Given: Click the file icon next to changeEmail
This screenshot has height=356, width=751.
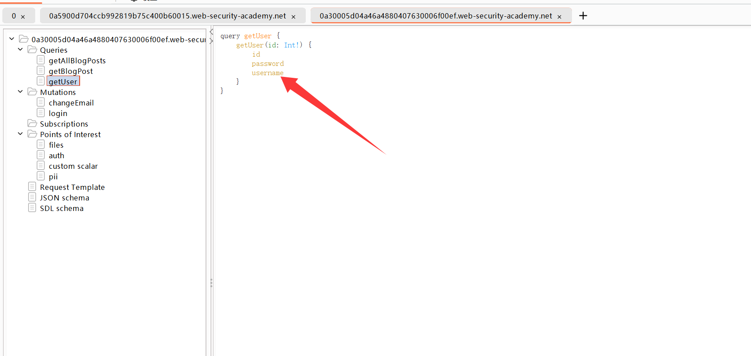Looking at the screenshot, I should [41, 102].
